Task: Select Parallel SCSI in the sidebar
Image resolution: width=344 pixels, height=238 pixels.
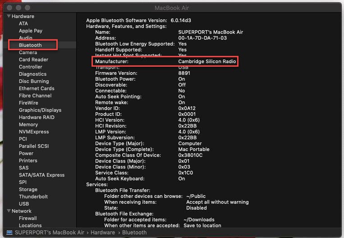Action: [x=34, y=146]
